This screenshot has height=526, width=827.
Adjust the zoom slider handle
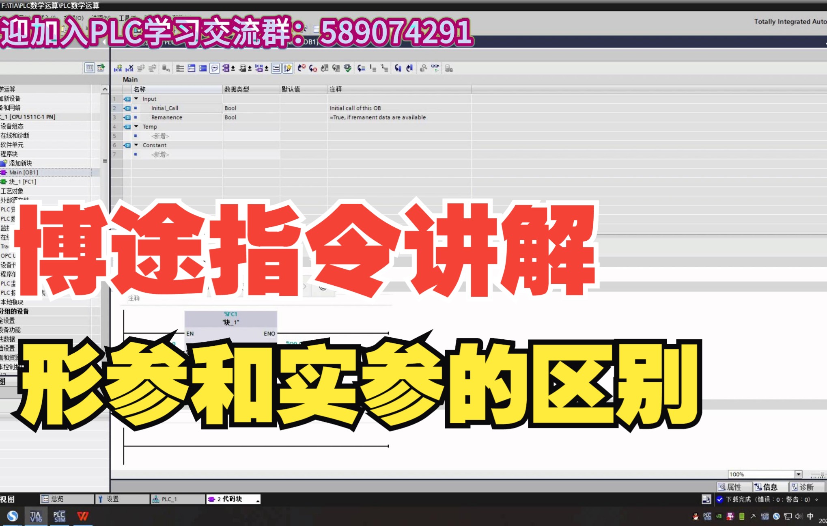[x=822, y=474]
